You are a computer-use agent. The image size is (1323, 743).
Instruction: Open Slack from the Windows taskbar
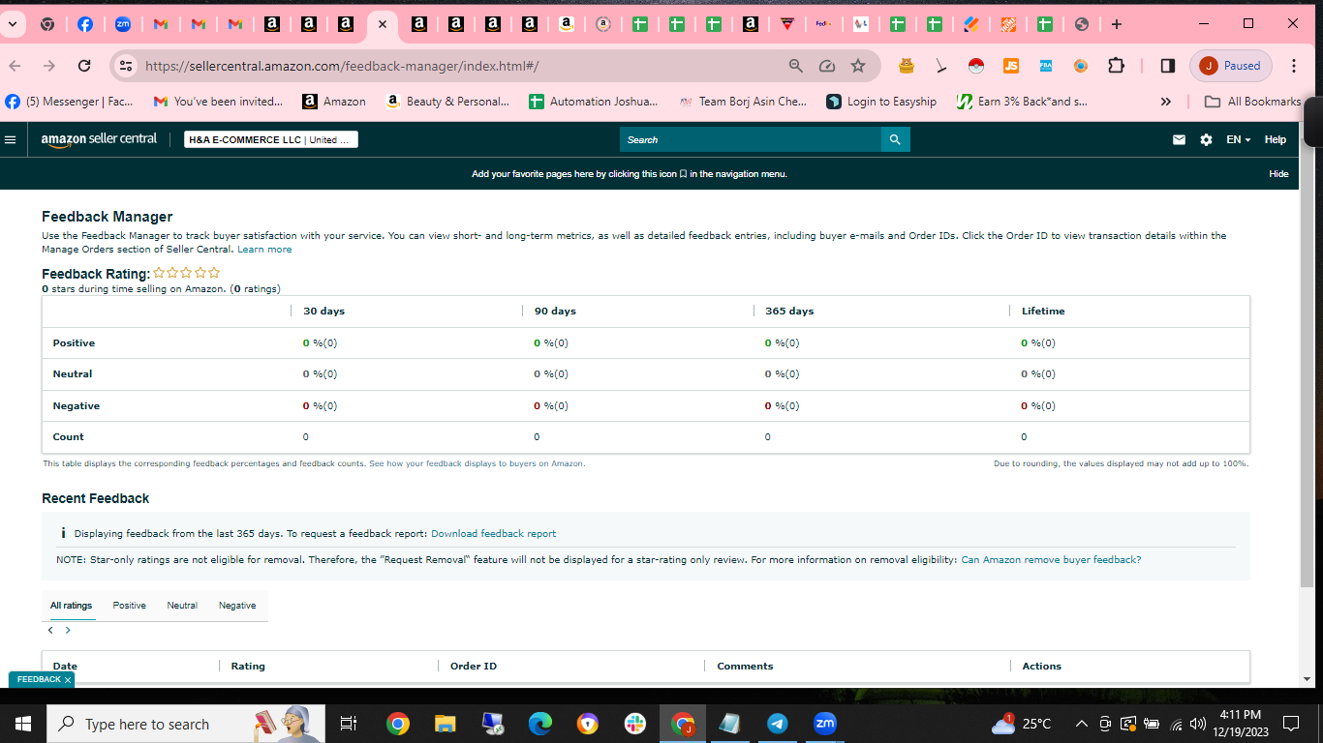(635, 724)
